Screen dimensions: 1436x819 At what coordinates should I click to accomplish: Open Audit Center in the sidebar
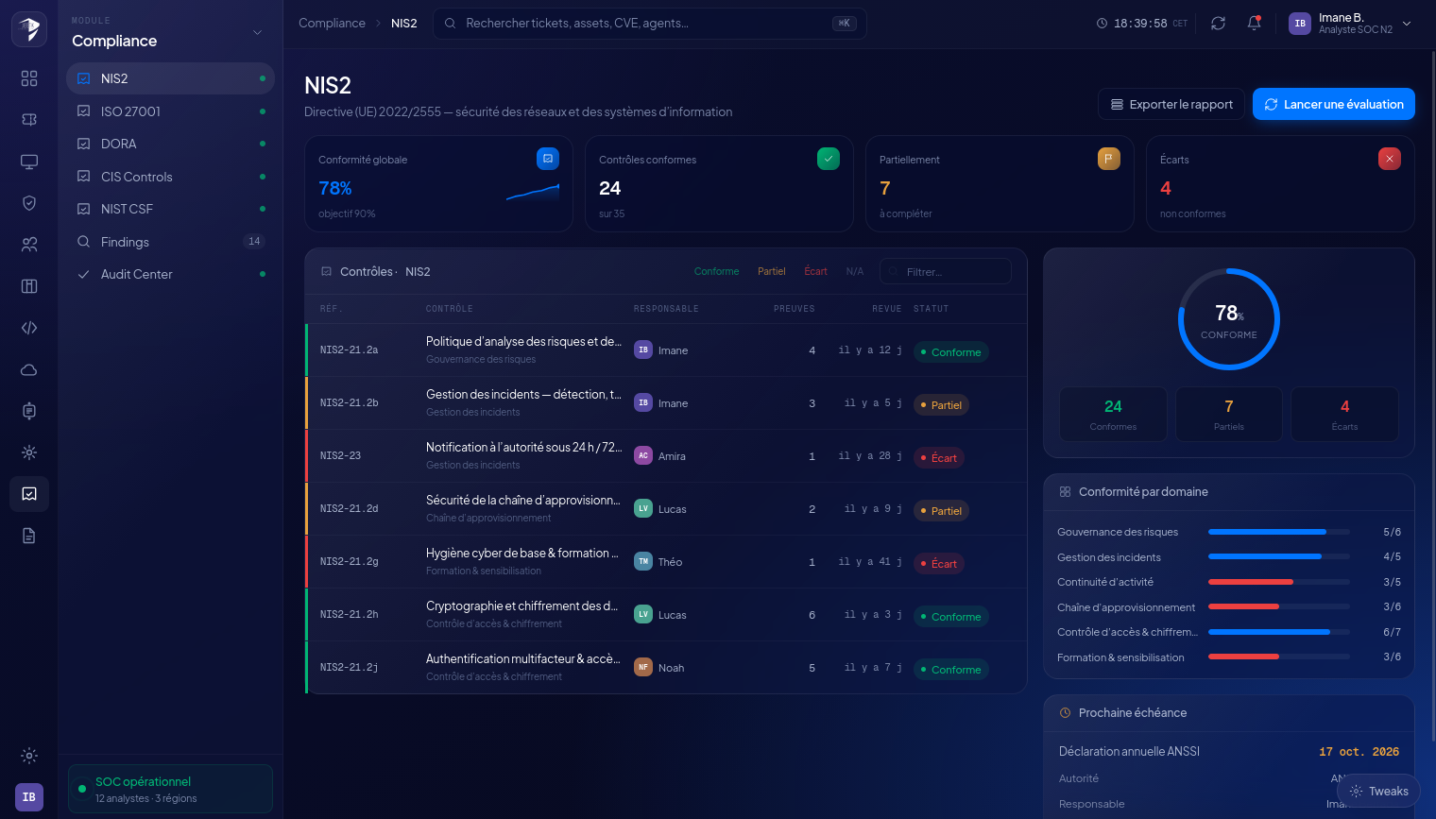tap(170, 274)
